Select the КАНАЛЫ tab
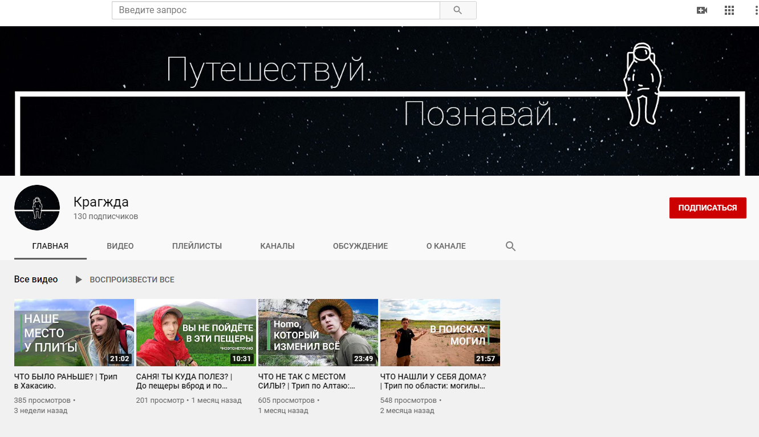Screen dimensions: 759x437 coord(277,246)
